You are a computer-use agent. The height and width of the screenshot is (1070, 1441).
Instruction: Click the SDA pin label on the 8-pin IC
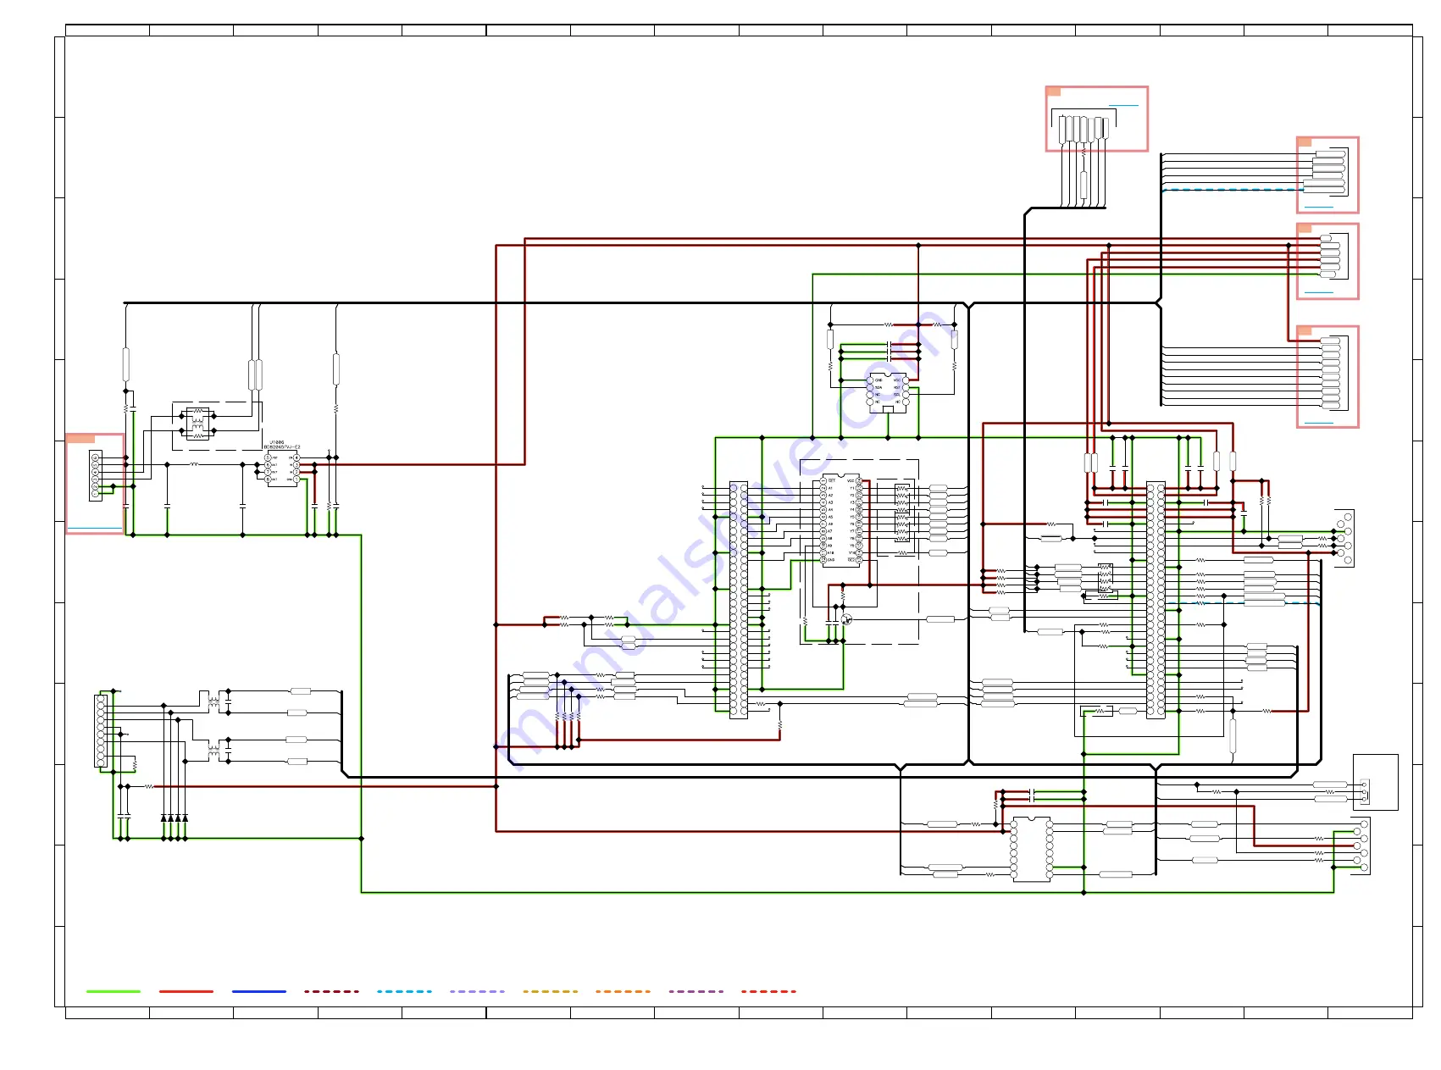878,387
